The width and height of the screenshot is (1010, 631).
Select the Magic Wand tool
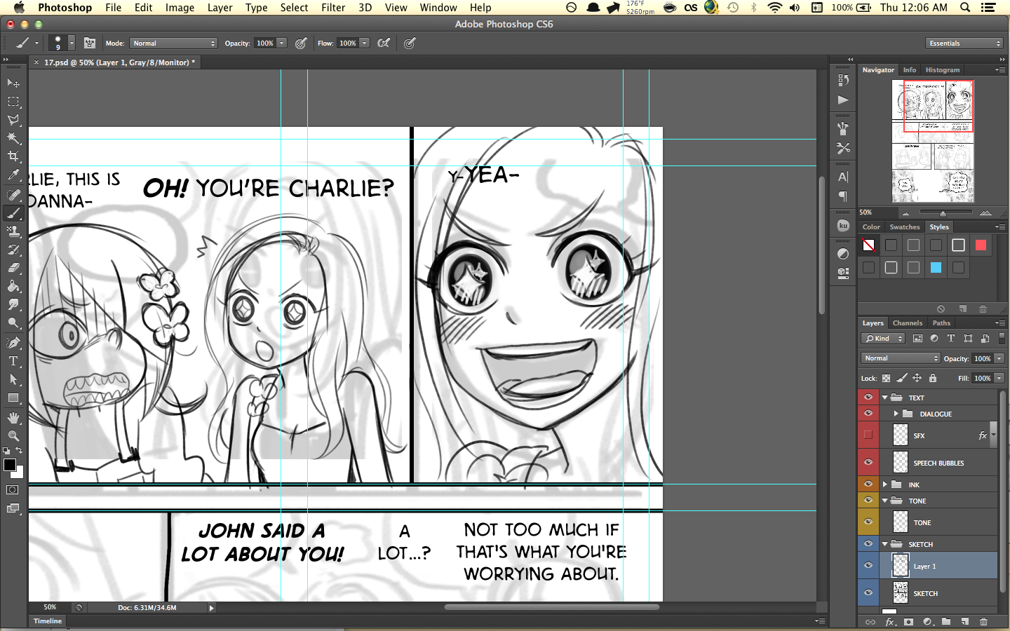coord(13,138)
